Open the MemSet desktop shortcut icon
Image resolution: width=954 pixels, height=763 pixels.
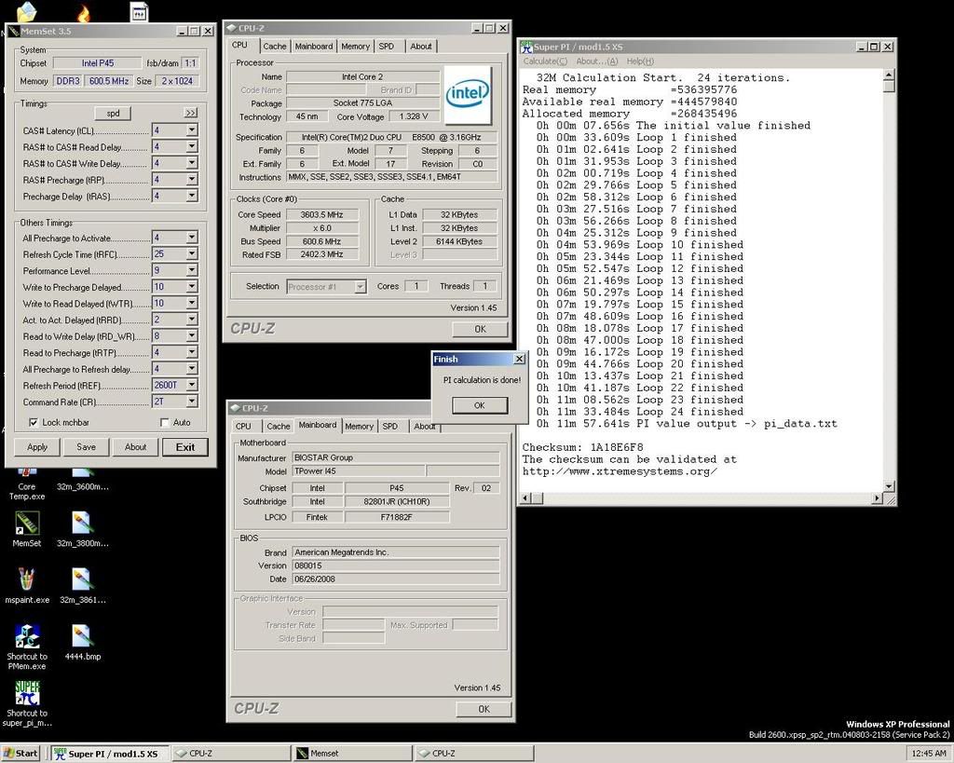pyautogui.click(x=27, y=528)
